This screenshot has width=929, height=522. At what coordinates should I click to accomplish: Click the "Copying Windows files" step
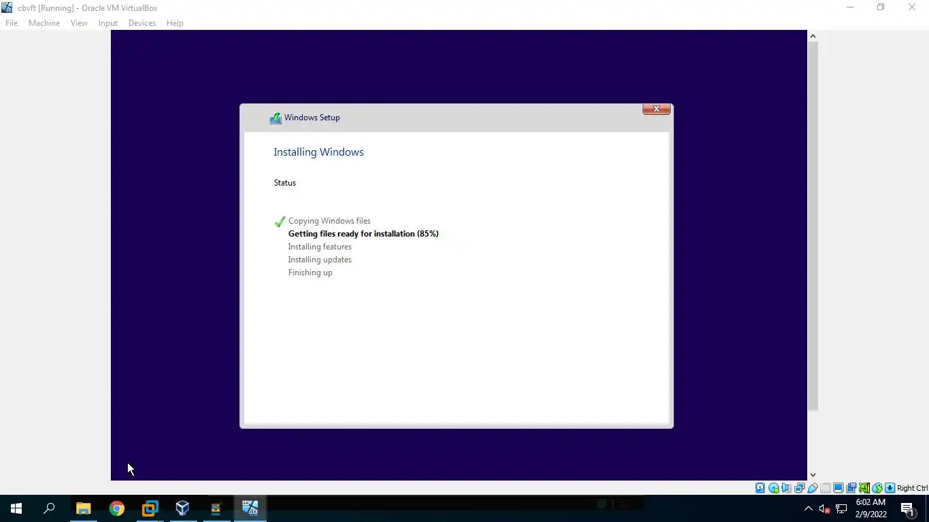pos(329,221)
